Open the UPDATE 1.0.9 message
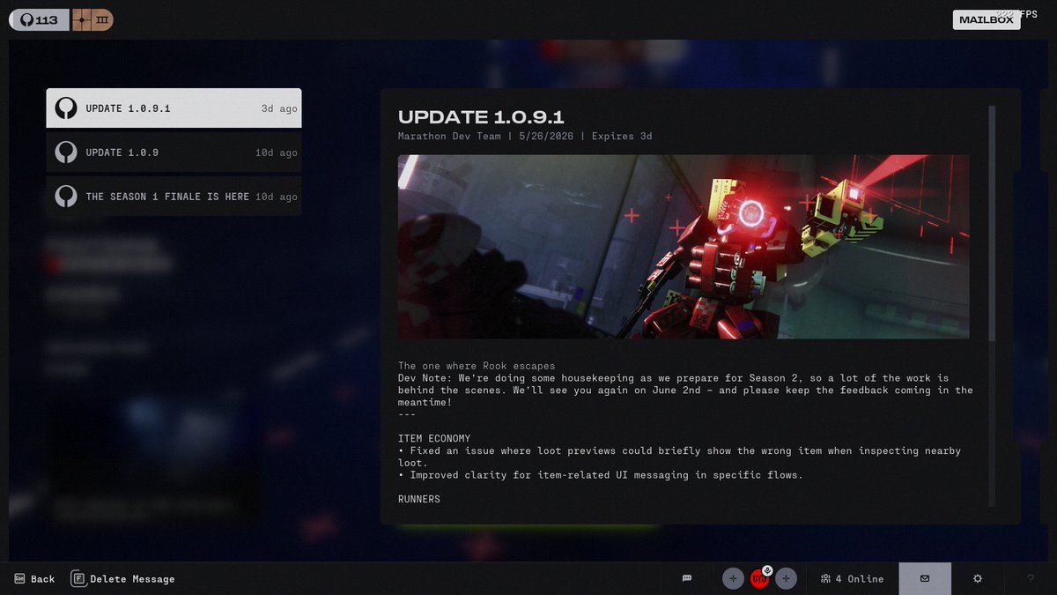 [174, 152]
